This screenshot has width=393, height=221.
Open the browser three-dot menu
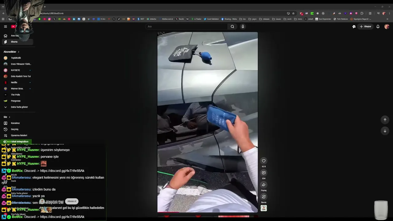click(x=389, y=14)
